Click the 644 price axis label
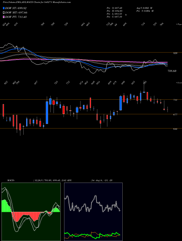The height and width of the screenshot is (241, 182). (x=175, y=129)
